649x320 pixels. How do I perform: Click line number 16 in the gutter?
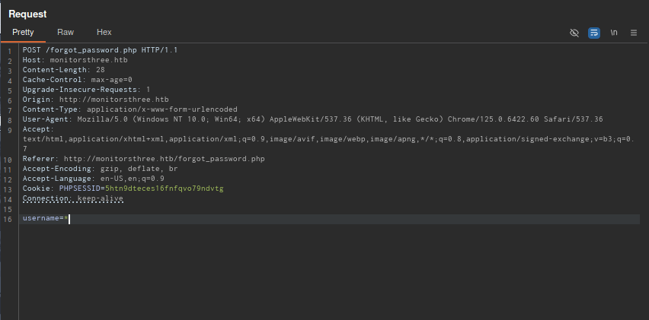[x=8, y=219]
